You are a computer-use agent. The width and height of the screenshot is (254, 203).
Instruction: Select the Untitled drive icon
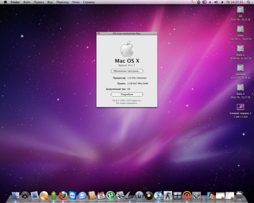point(240,68)
